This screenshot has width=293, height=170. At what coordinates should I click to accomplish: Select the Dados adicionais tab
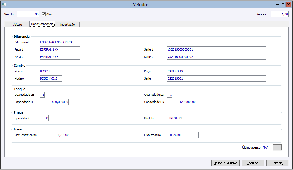42,24
